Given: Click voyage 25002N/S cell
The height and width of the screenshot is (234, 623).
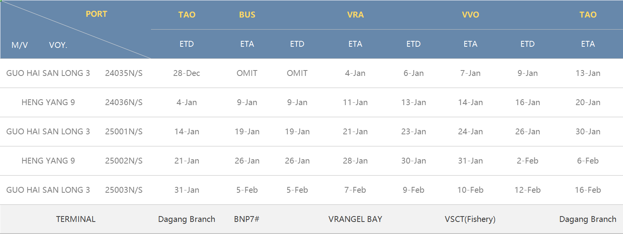Looking at the screenshot, I should pos(124,161).
